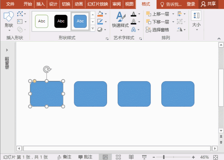Click the Share (共享) button
The width and height of the screenshot is (224, 160).
pos(208,4)
